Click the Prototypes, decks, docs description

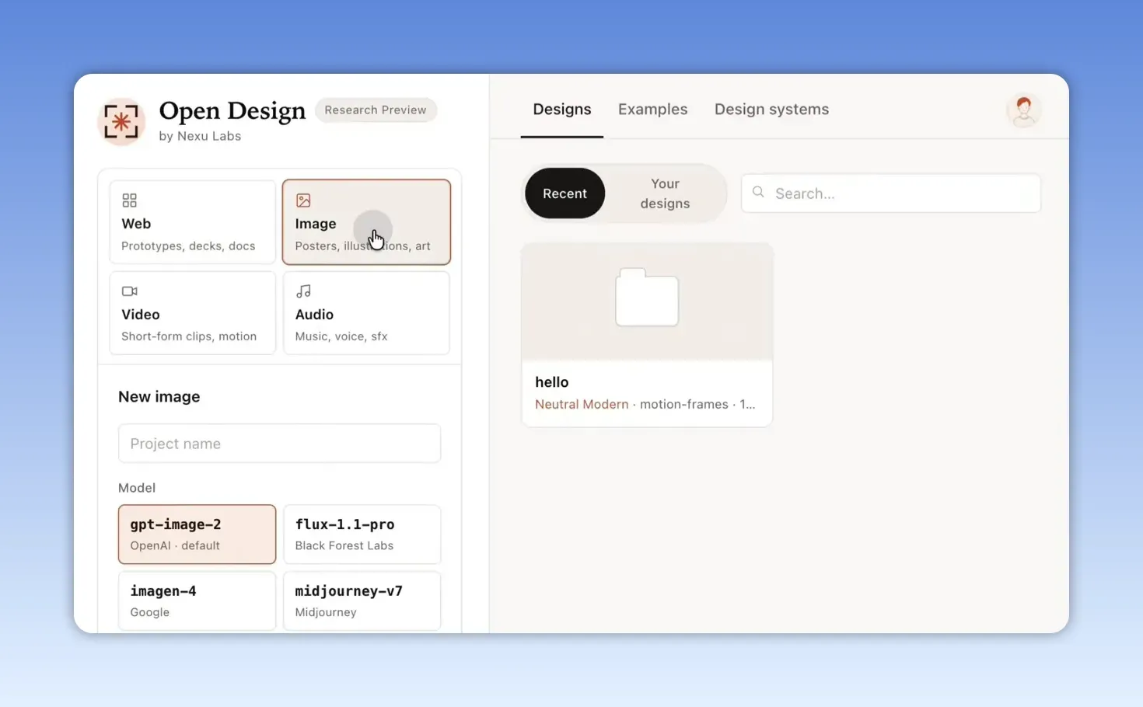click(188, 246)
